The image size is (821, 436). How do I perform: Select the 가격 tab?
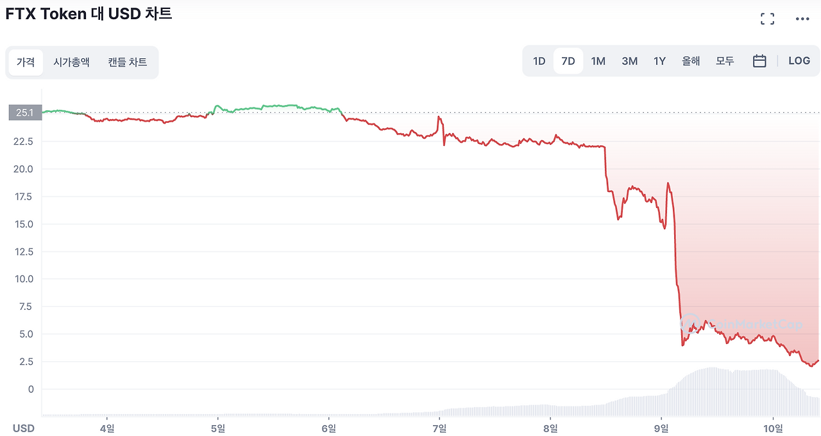click(26, 62)
